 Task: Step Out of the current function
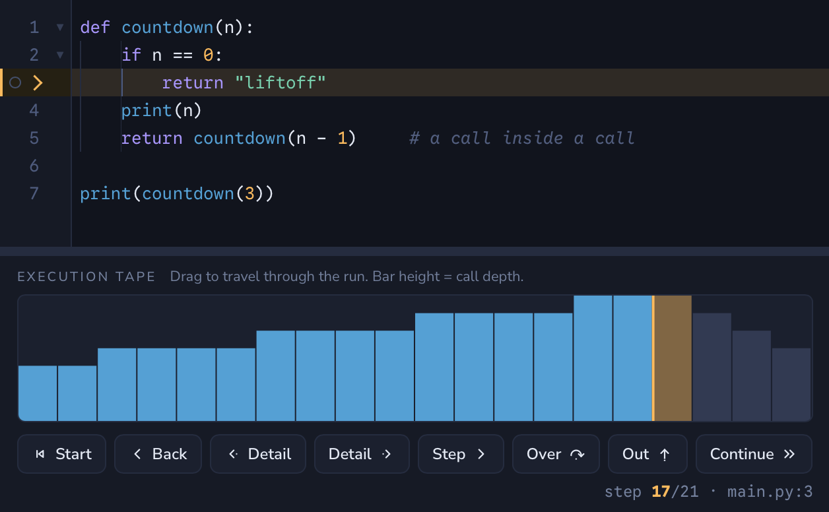coord(647,454)
